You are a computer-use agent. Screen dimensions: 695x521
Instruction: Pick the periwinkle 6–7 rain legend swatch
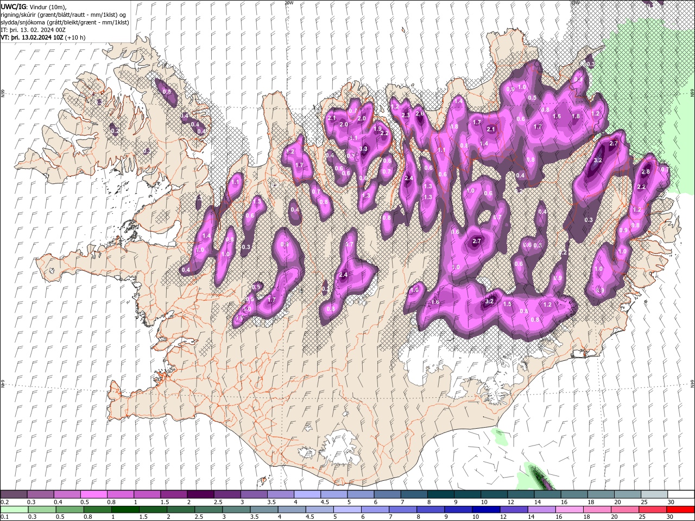[x=375, y=510]
